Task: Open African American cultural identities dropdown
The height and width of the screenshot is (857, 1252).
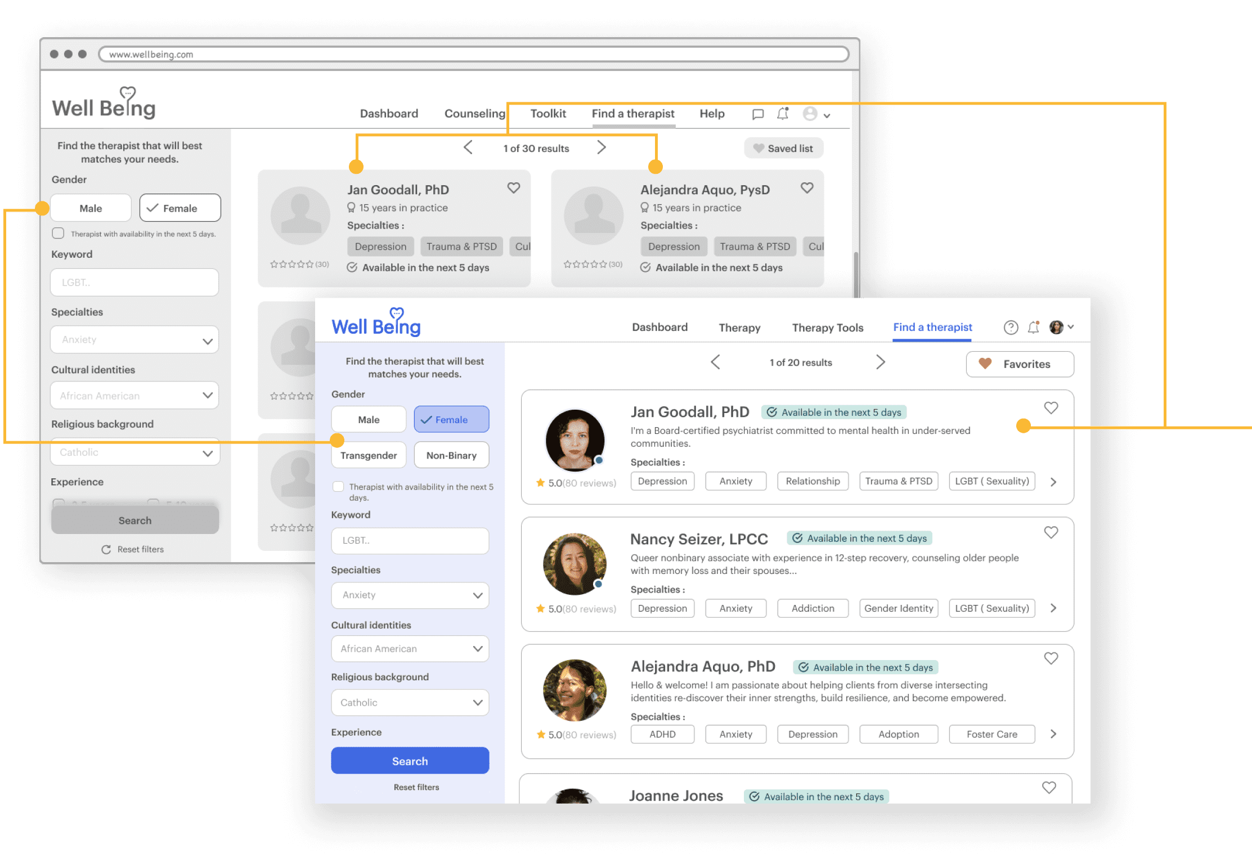Action: (x=410, y=649)
